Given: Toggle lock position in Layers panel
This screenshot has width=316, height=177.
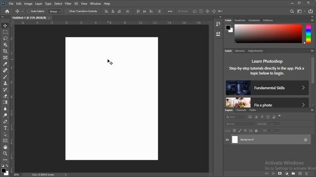Looking at the screenshot, I should pyautogui.click(x=245, y=131).
